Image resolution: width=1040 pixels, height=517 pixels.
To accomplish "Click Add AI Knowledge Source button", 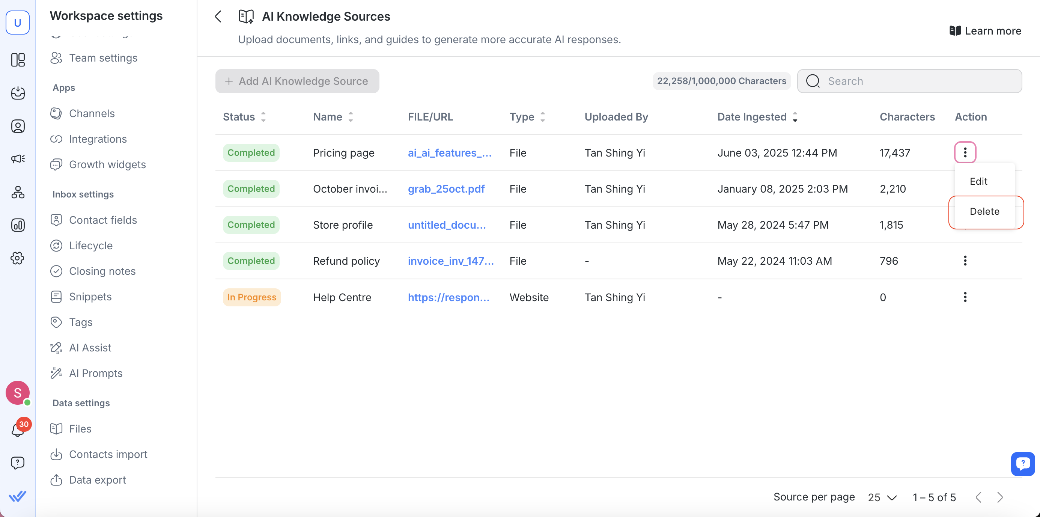I will [x=297, y=81].
